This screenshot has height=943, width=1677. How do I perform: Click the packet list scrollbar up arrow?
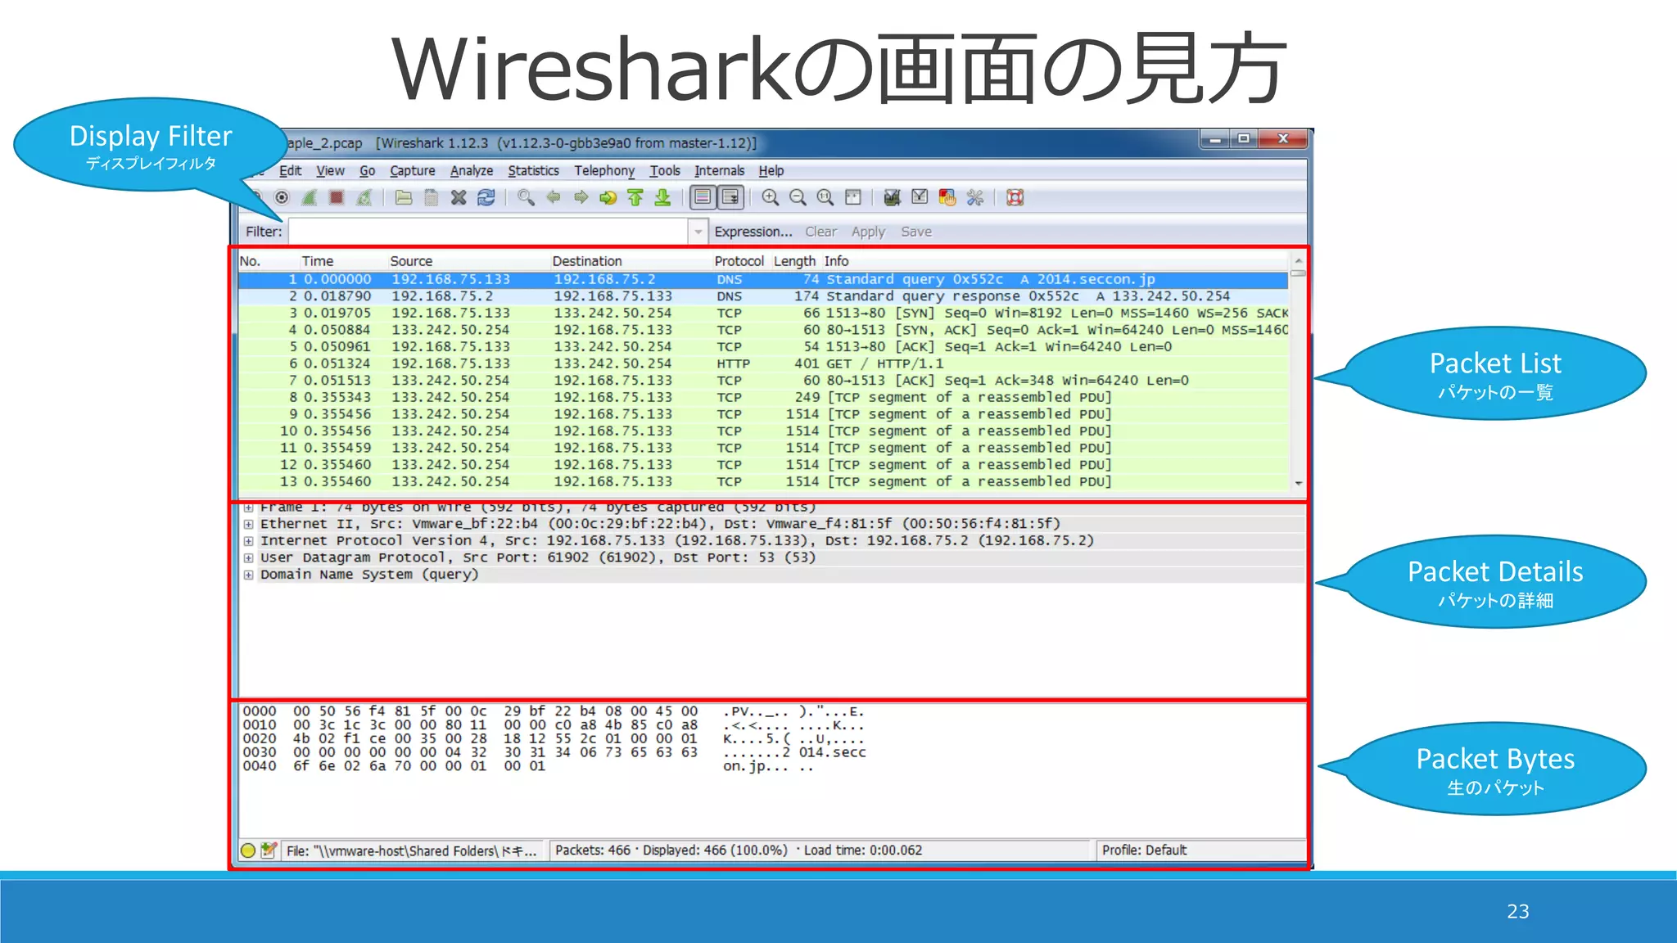coord(1298,260)
